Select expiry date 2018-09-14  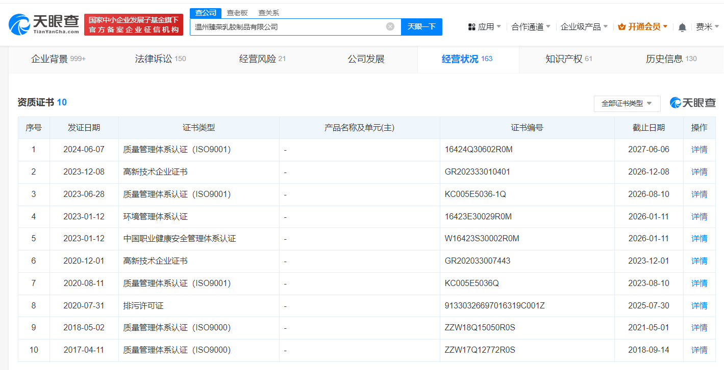(x=648, y=350)
